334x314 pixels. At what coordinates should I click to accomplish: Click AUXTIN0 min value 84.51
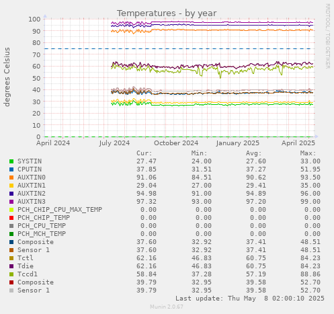click(202, 178)
